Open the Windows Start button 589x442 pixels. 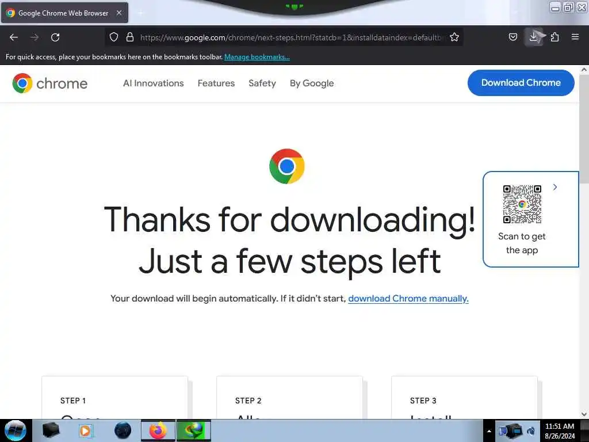coord(16,430)
